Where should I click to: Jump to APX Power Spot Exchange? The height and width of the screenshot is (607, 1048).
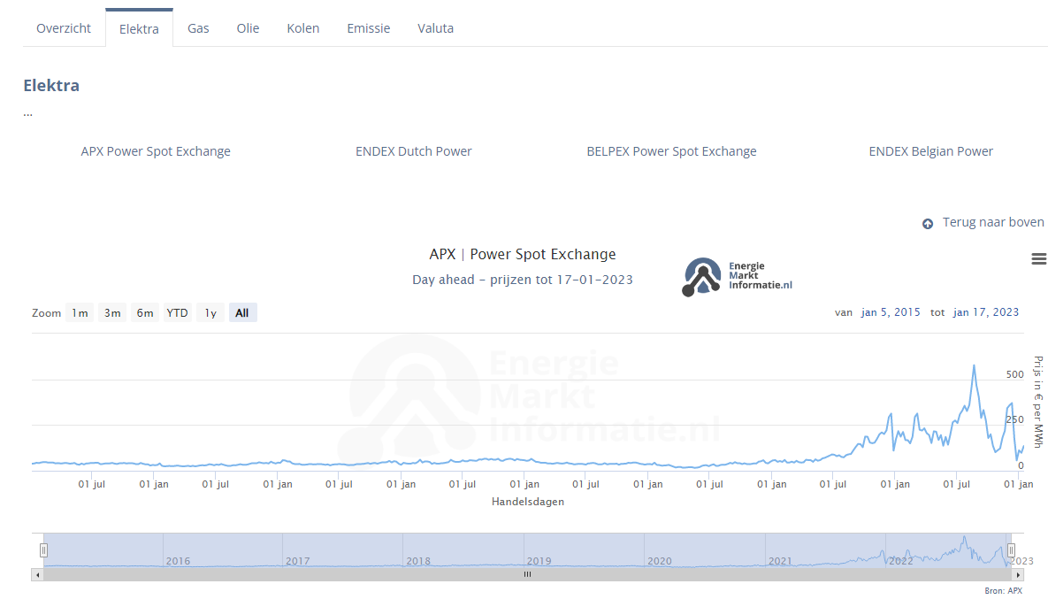coord(156,152)
